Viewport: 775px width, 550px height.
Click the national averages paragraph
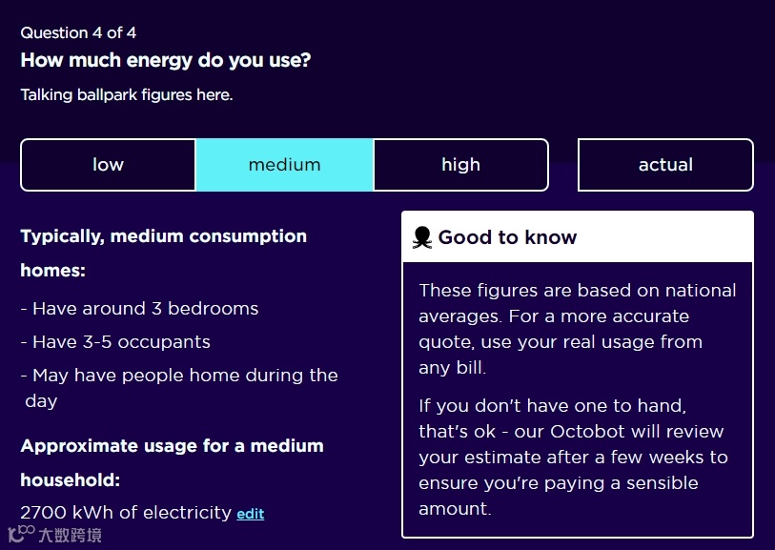[x=577, y=329]
